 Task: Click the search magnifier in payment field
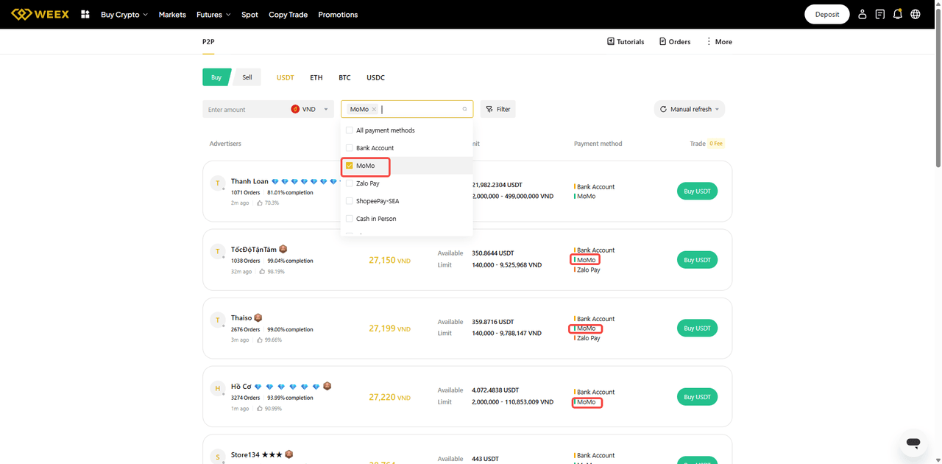[x=464, y=109]
